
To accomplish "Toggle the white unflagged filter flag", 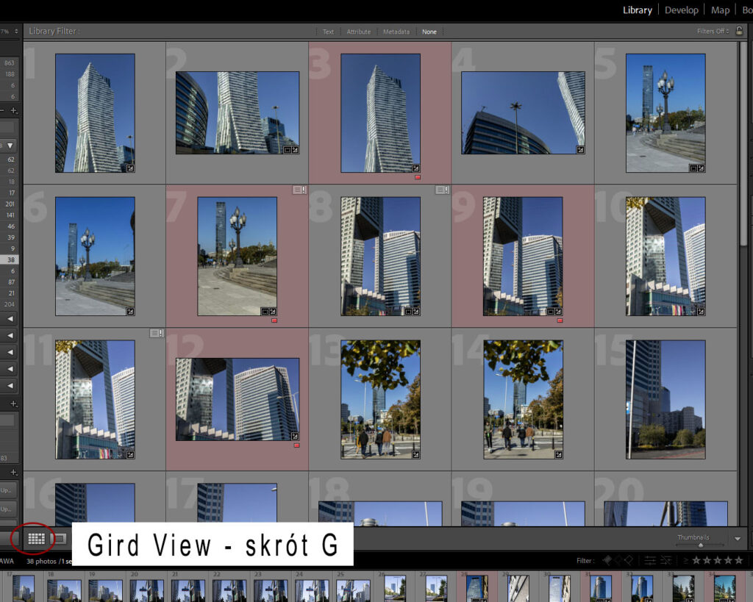I will click(x=618, y=560).
